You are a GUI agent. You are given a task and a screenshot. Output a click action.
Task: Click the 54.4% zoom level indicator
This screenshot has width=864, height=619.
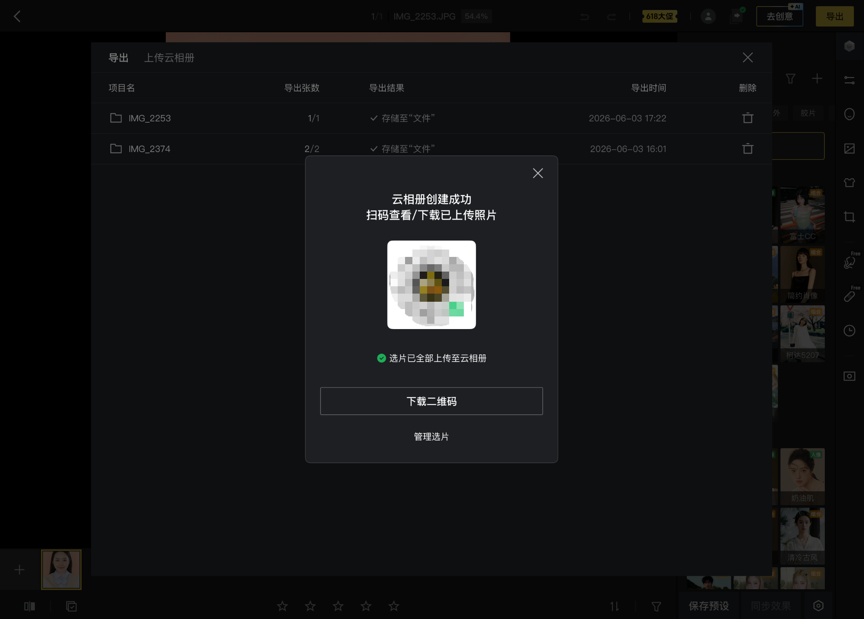[x=476, y=16]
